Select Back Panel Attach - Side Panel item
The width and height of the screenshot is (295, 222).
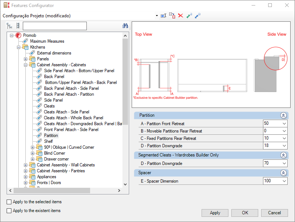[x=71, y=88]
